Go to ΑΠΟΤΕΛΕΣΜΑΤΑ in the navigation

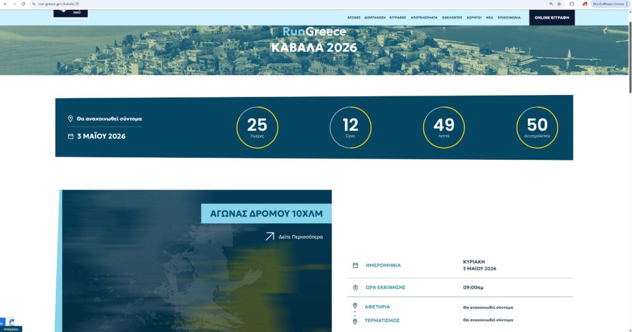click(x=424, y=18)
